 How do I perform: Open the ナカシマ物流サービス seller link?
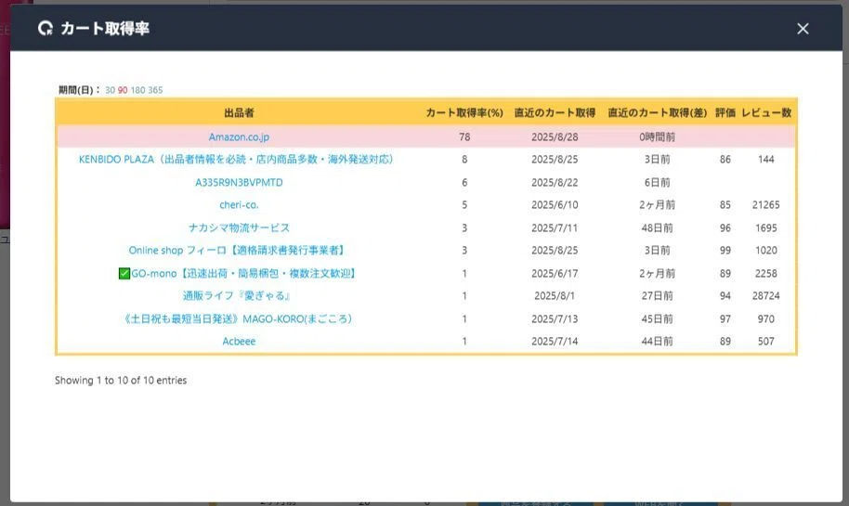[x=239, y=227]
